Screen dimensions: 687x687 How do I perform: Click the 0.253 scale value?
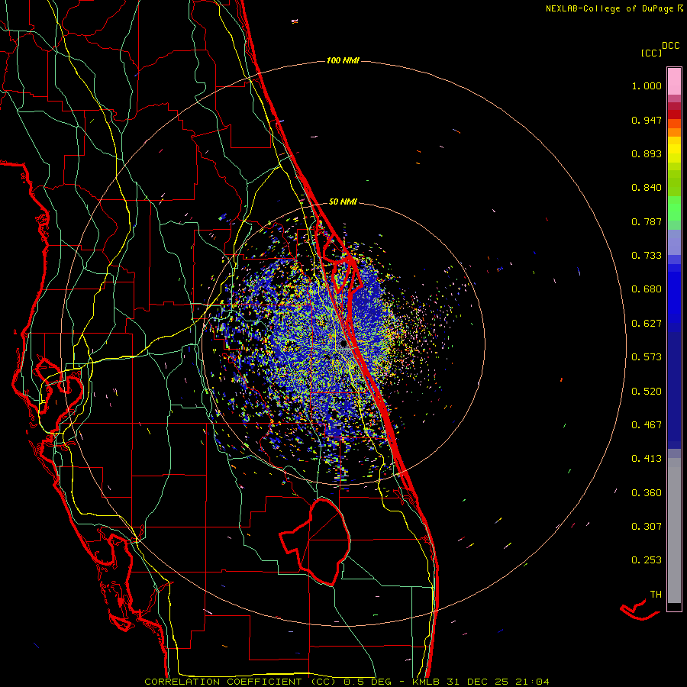tap(647, 560)
